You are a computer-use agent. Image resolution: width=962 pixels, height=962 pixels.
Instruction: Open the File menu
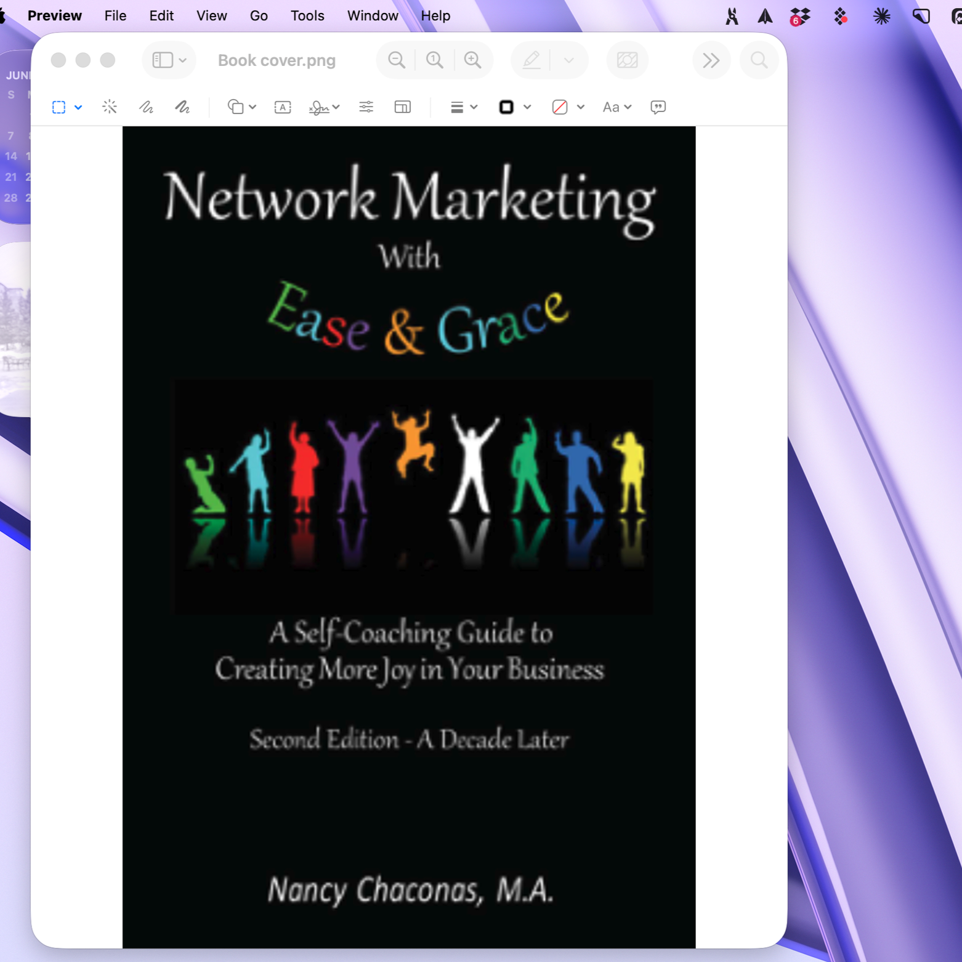click(115, 16)
